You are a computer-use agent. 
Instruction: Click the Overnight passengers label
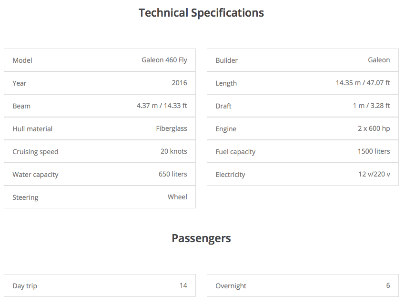pos(231,286)
